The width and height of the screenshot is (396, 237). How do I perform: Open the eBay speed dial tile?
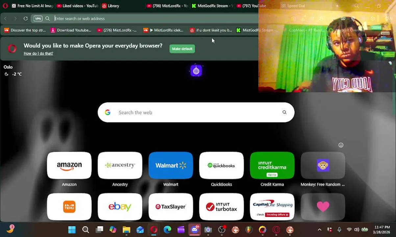[x=120, y=207]
